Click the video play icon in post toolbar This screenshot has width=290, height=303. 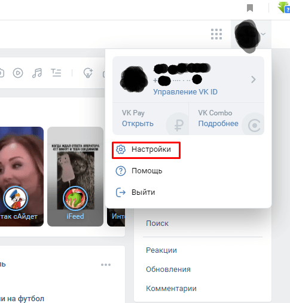[x=18, y=73]
